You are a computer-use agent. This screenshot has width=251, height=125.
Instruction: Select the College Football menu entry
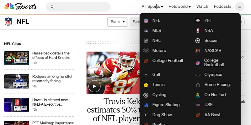[168, 61]
